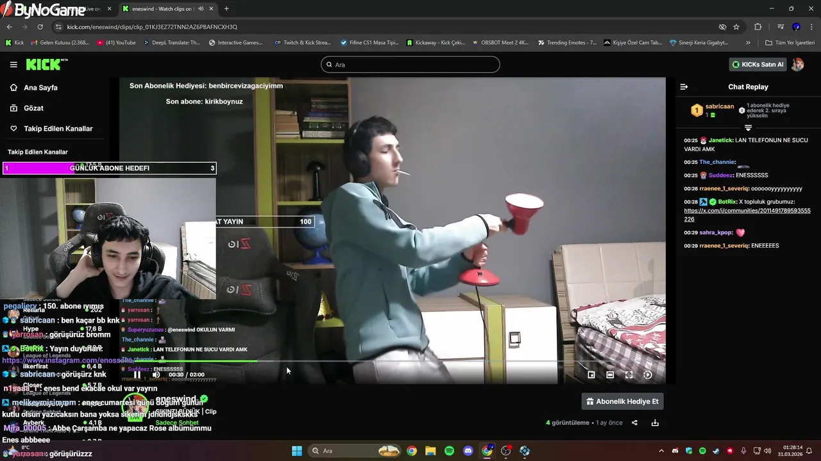Open Twitch & Kick Stream bookmark

pos(303,43)
